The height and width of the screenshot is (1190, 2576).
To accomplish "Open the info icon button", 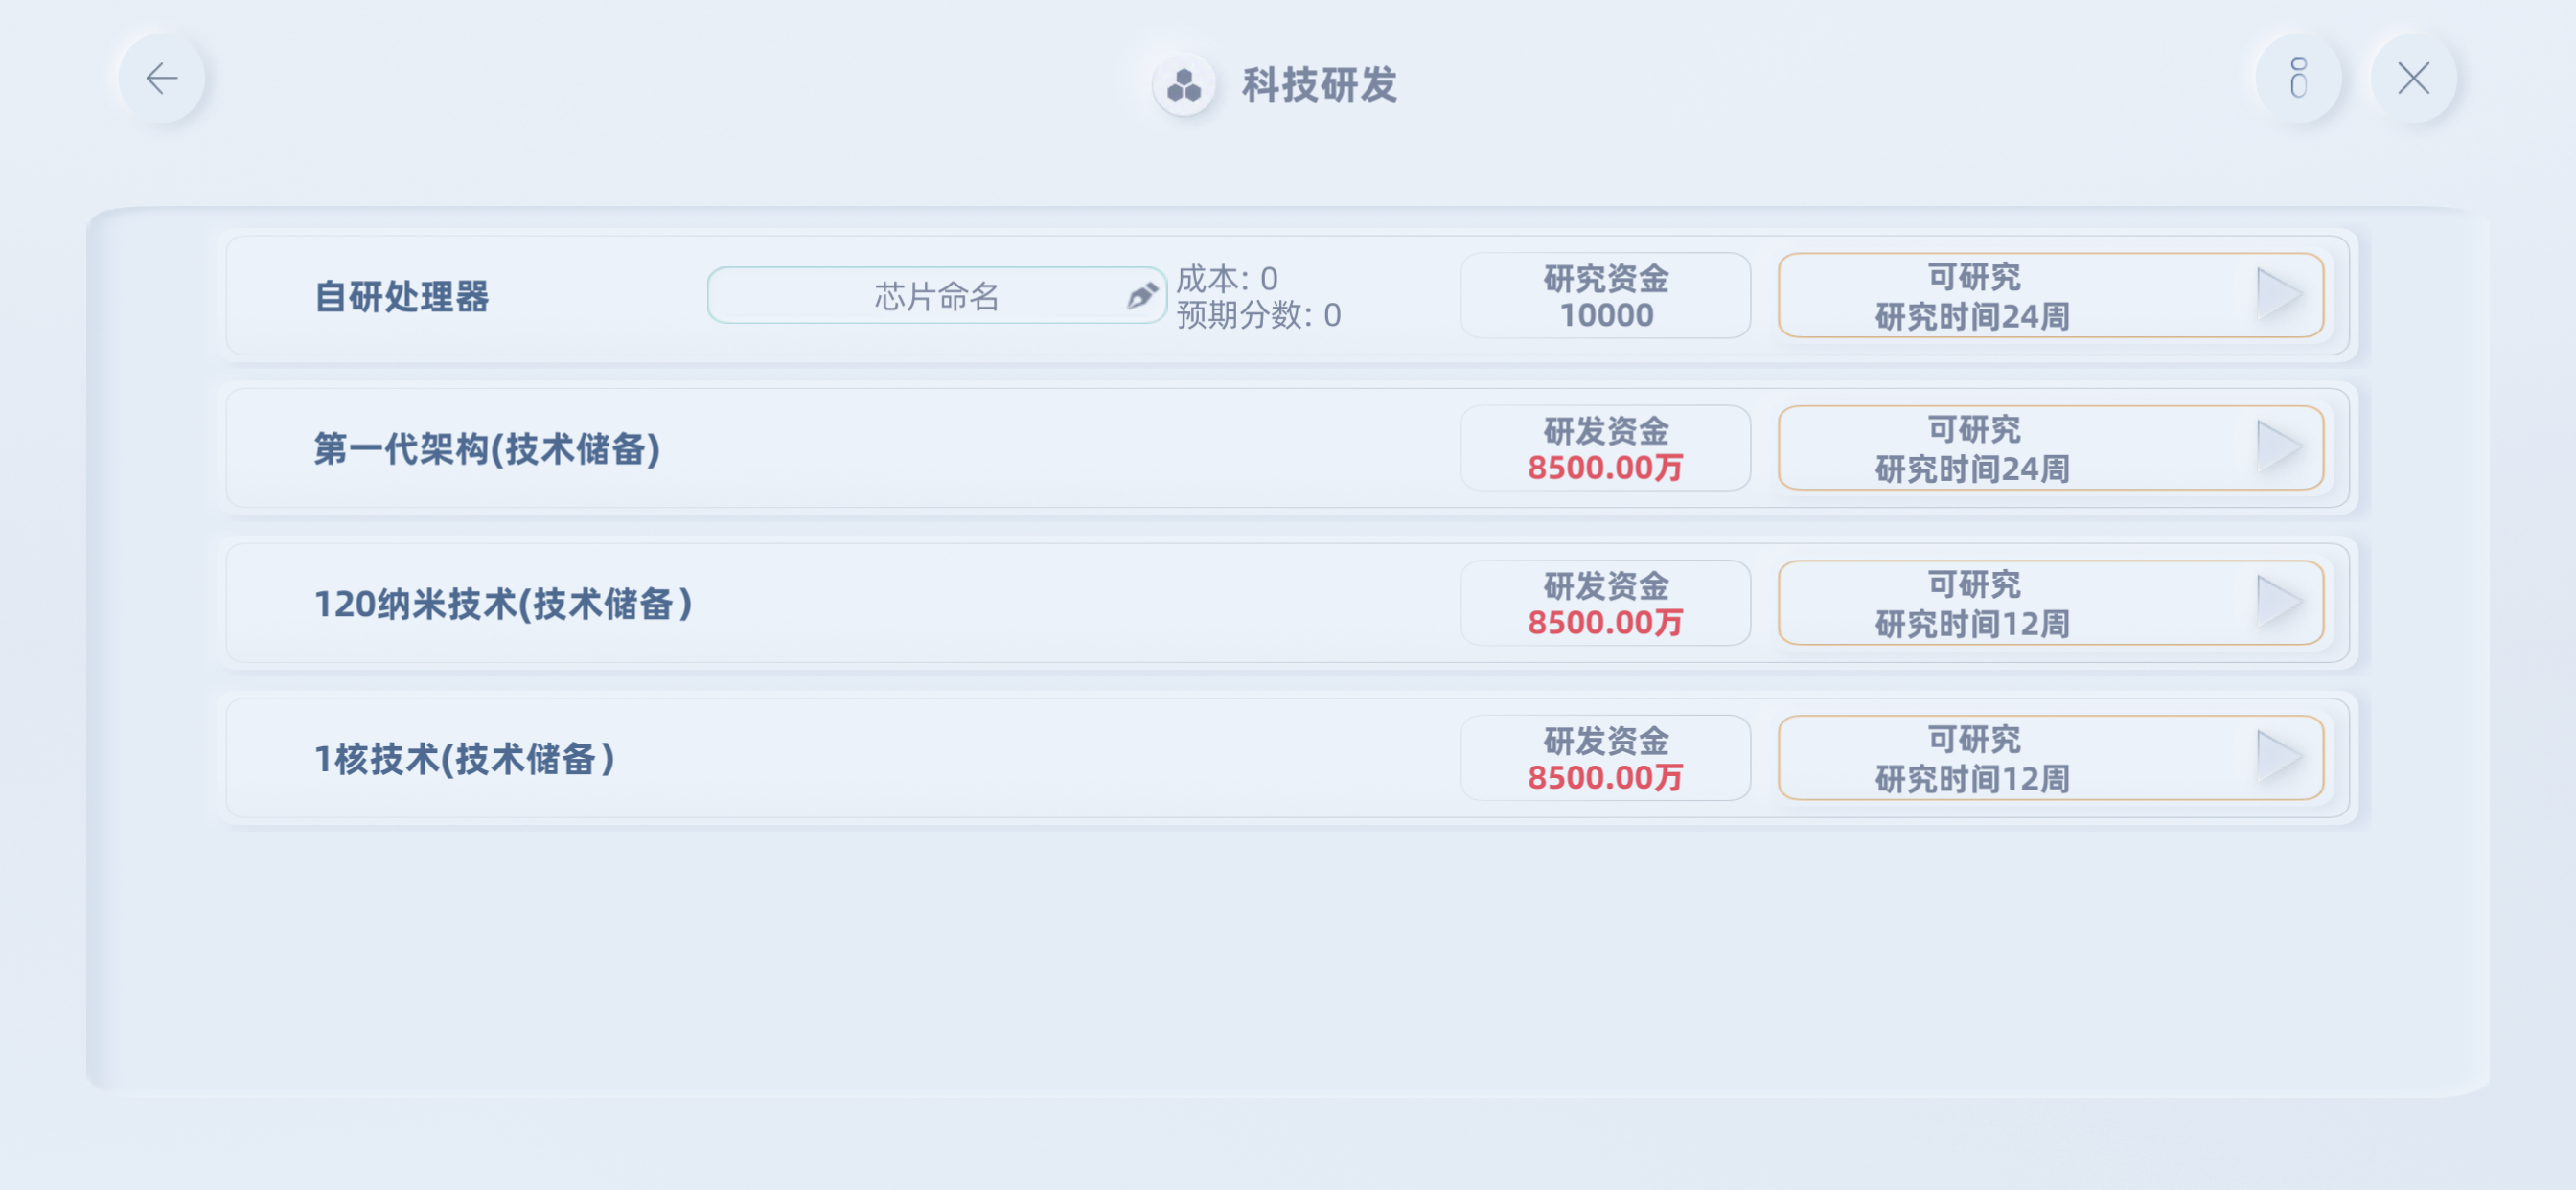I will pyautogui.click(x=2298, y=78).
